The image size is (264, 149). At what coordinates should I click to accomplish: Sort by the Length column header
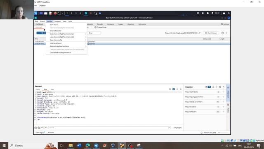(222, 39)
